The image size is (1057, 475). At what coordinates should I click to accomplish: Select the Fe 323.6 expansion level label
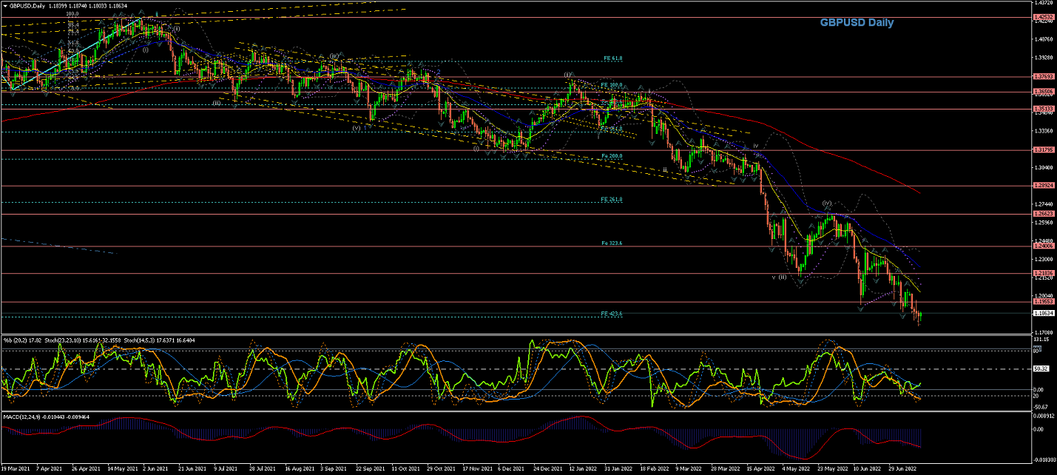click(x=612, y=243)
